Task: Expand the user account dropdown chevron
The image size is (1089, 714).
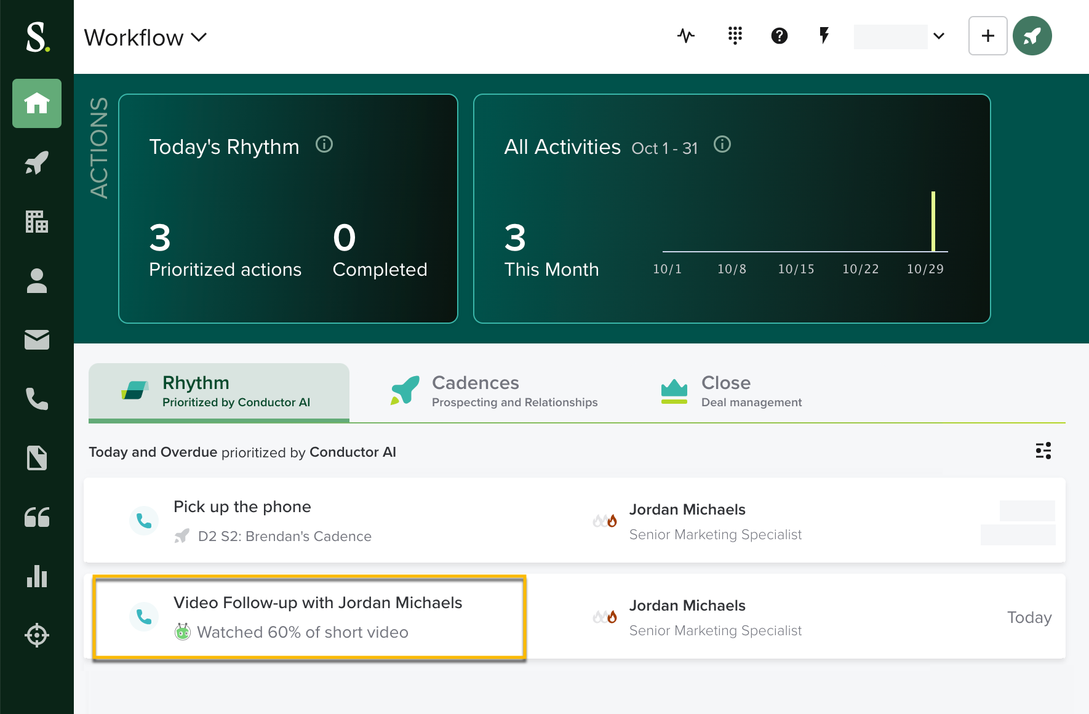Action: [x=939, y=36]
